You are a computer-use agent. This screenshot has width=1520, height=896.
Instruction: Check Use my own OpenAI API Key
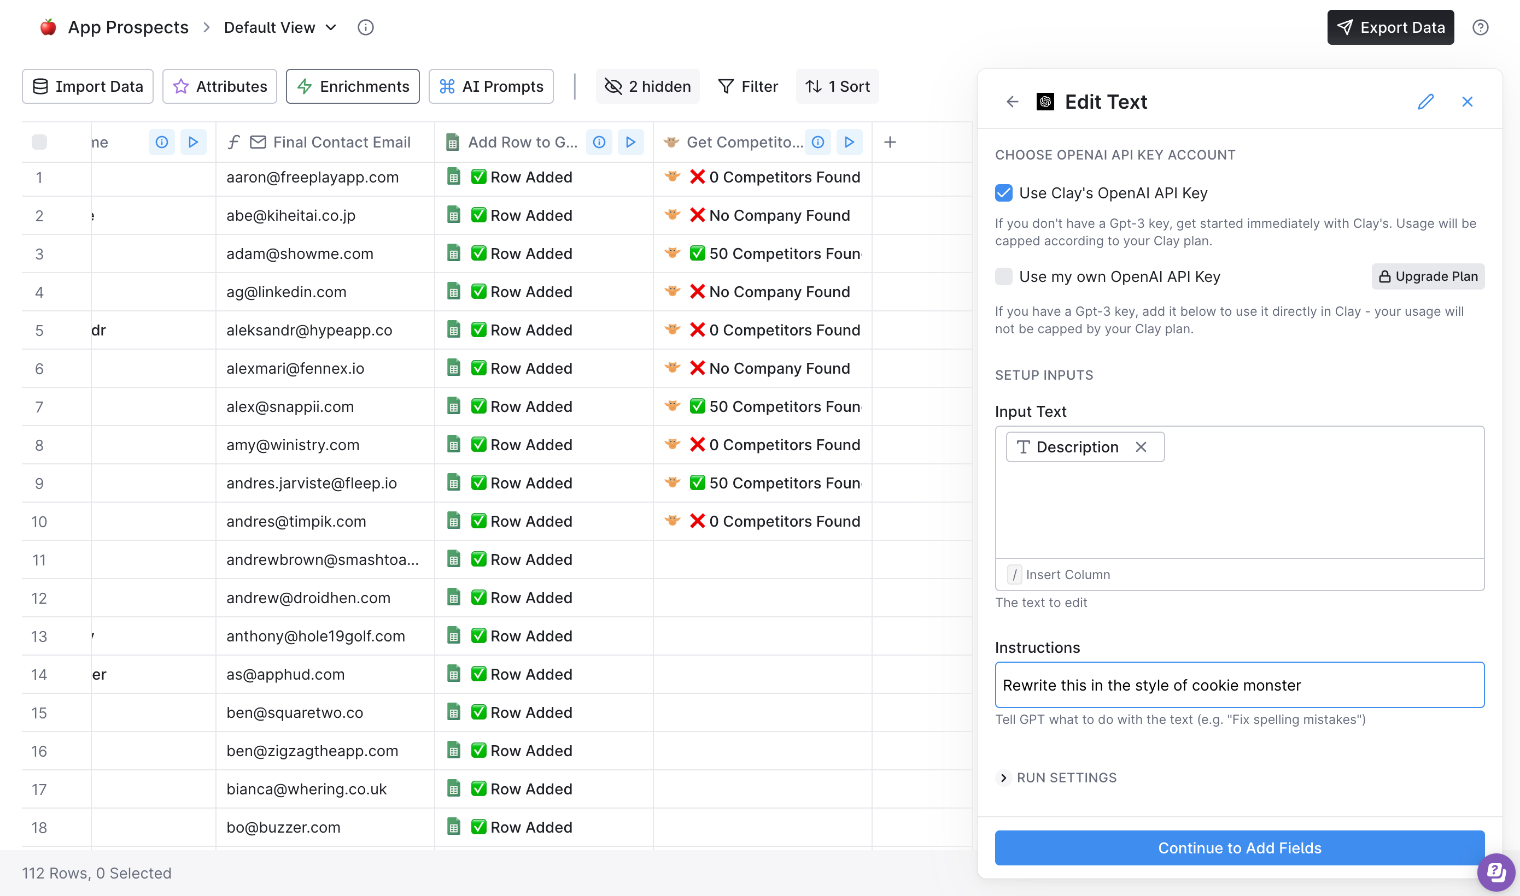pos(1003,276)
